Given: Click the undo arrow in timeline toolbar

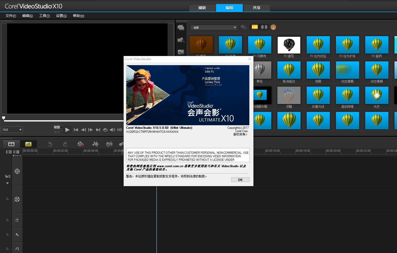Looking at the screenshot, I should point(50,144).
